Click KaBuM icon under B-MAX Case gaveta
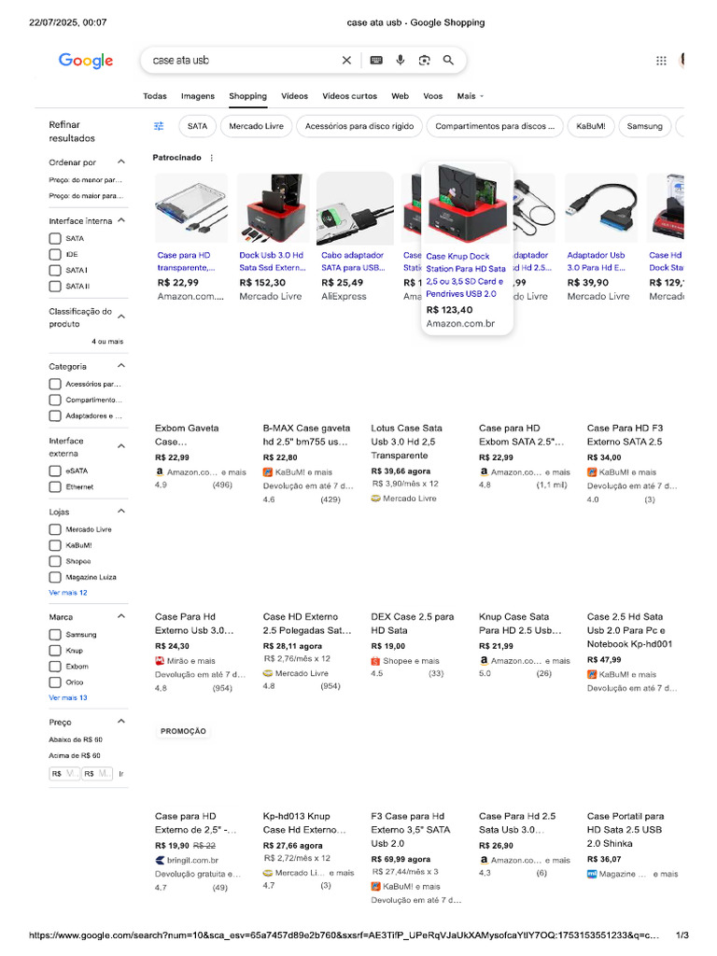This screenshot has width=717, height=956. (x=268, y=471)
